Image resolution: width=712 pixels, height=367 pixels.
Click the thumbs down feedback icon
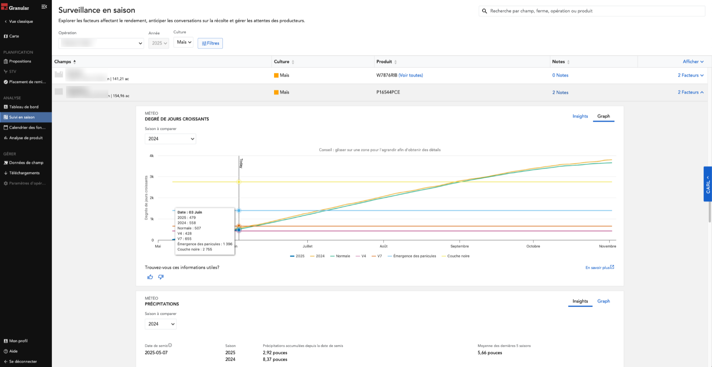point(161,277)
